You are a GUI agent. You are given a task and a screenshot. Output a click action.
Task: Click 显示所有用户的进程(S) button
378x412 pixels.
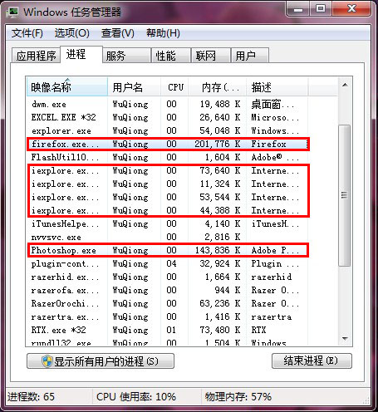101,361
